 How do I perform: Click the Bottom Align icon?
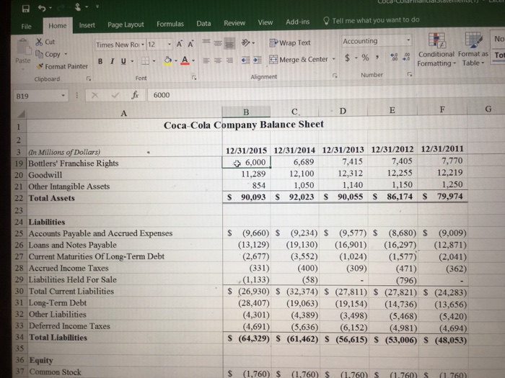(229, 43)
